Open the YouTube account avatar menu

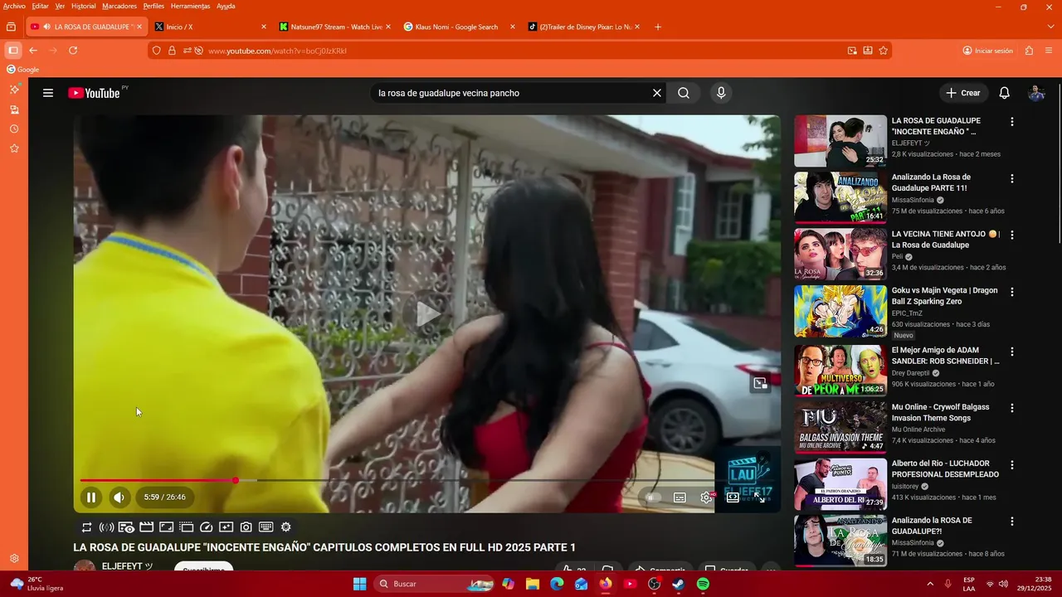pos(1036,93)
